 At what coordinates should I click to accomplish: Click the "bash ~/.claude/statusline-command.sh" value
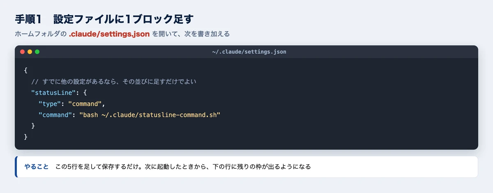[x=150, y=115]
